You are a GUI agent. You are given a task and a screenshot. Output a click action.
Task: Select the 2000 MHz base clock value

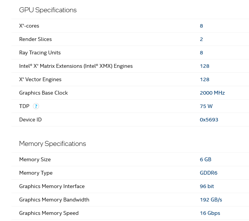(212, 93)
